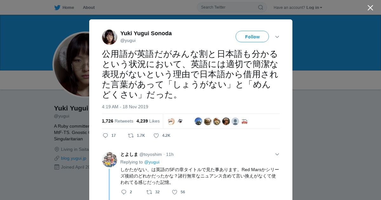
Task: Click the search magnifier icon
Action: 260,7
